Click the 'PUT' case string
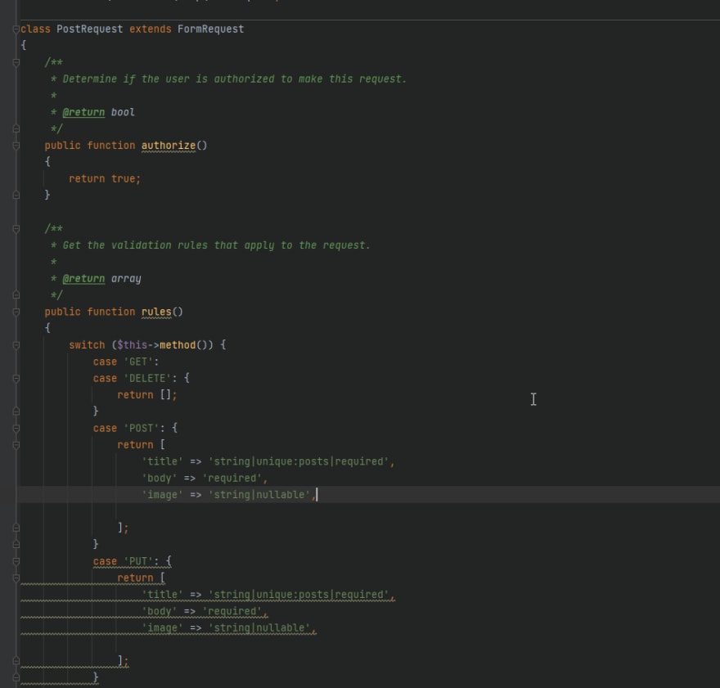The height and width of the screenshot is (688, 720). [x=138, y=561]
